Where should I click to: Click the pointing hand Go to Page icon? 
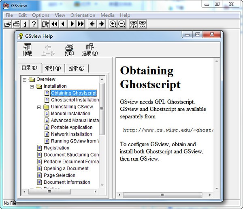tap(45, 24)
